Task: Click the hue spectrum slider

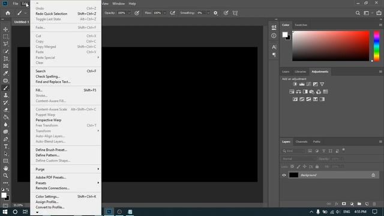Action: tap(376, 46)
